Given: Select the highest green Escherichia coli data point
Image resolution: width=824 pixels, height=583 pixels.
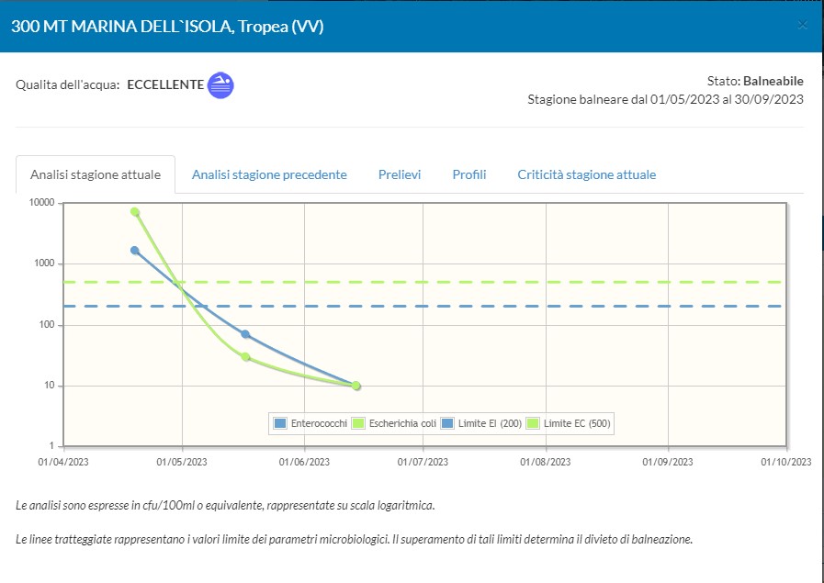Looking at the screenshot, I should tap(135, 212).
